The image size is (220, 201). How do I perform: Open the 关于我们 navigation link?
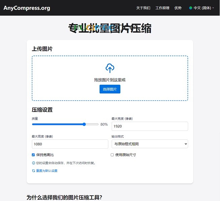click(143, 8)
